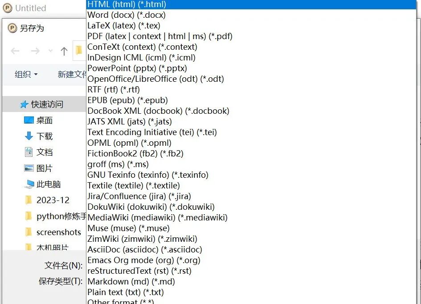Image resolution: width=421 pixels, height=304 pixels.
Task: Select ConTeXt (context) format
Action: coord(251,47)
